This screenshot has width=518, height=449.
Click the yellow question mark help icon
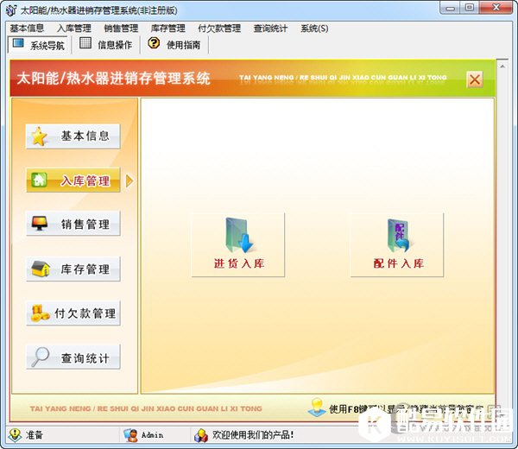pyautogui.click(x=154, y=43)
